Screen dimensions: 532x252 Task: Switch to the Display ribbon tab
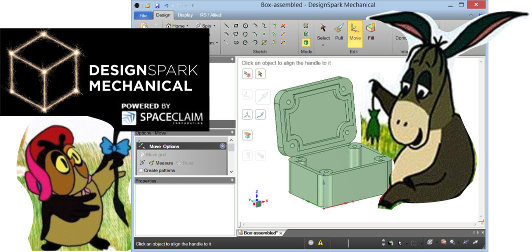(x=185, y=15)
